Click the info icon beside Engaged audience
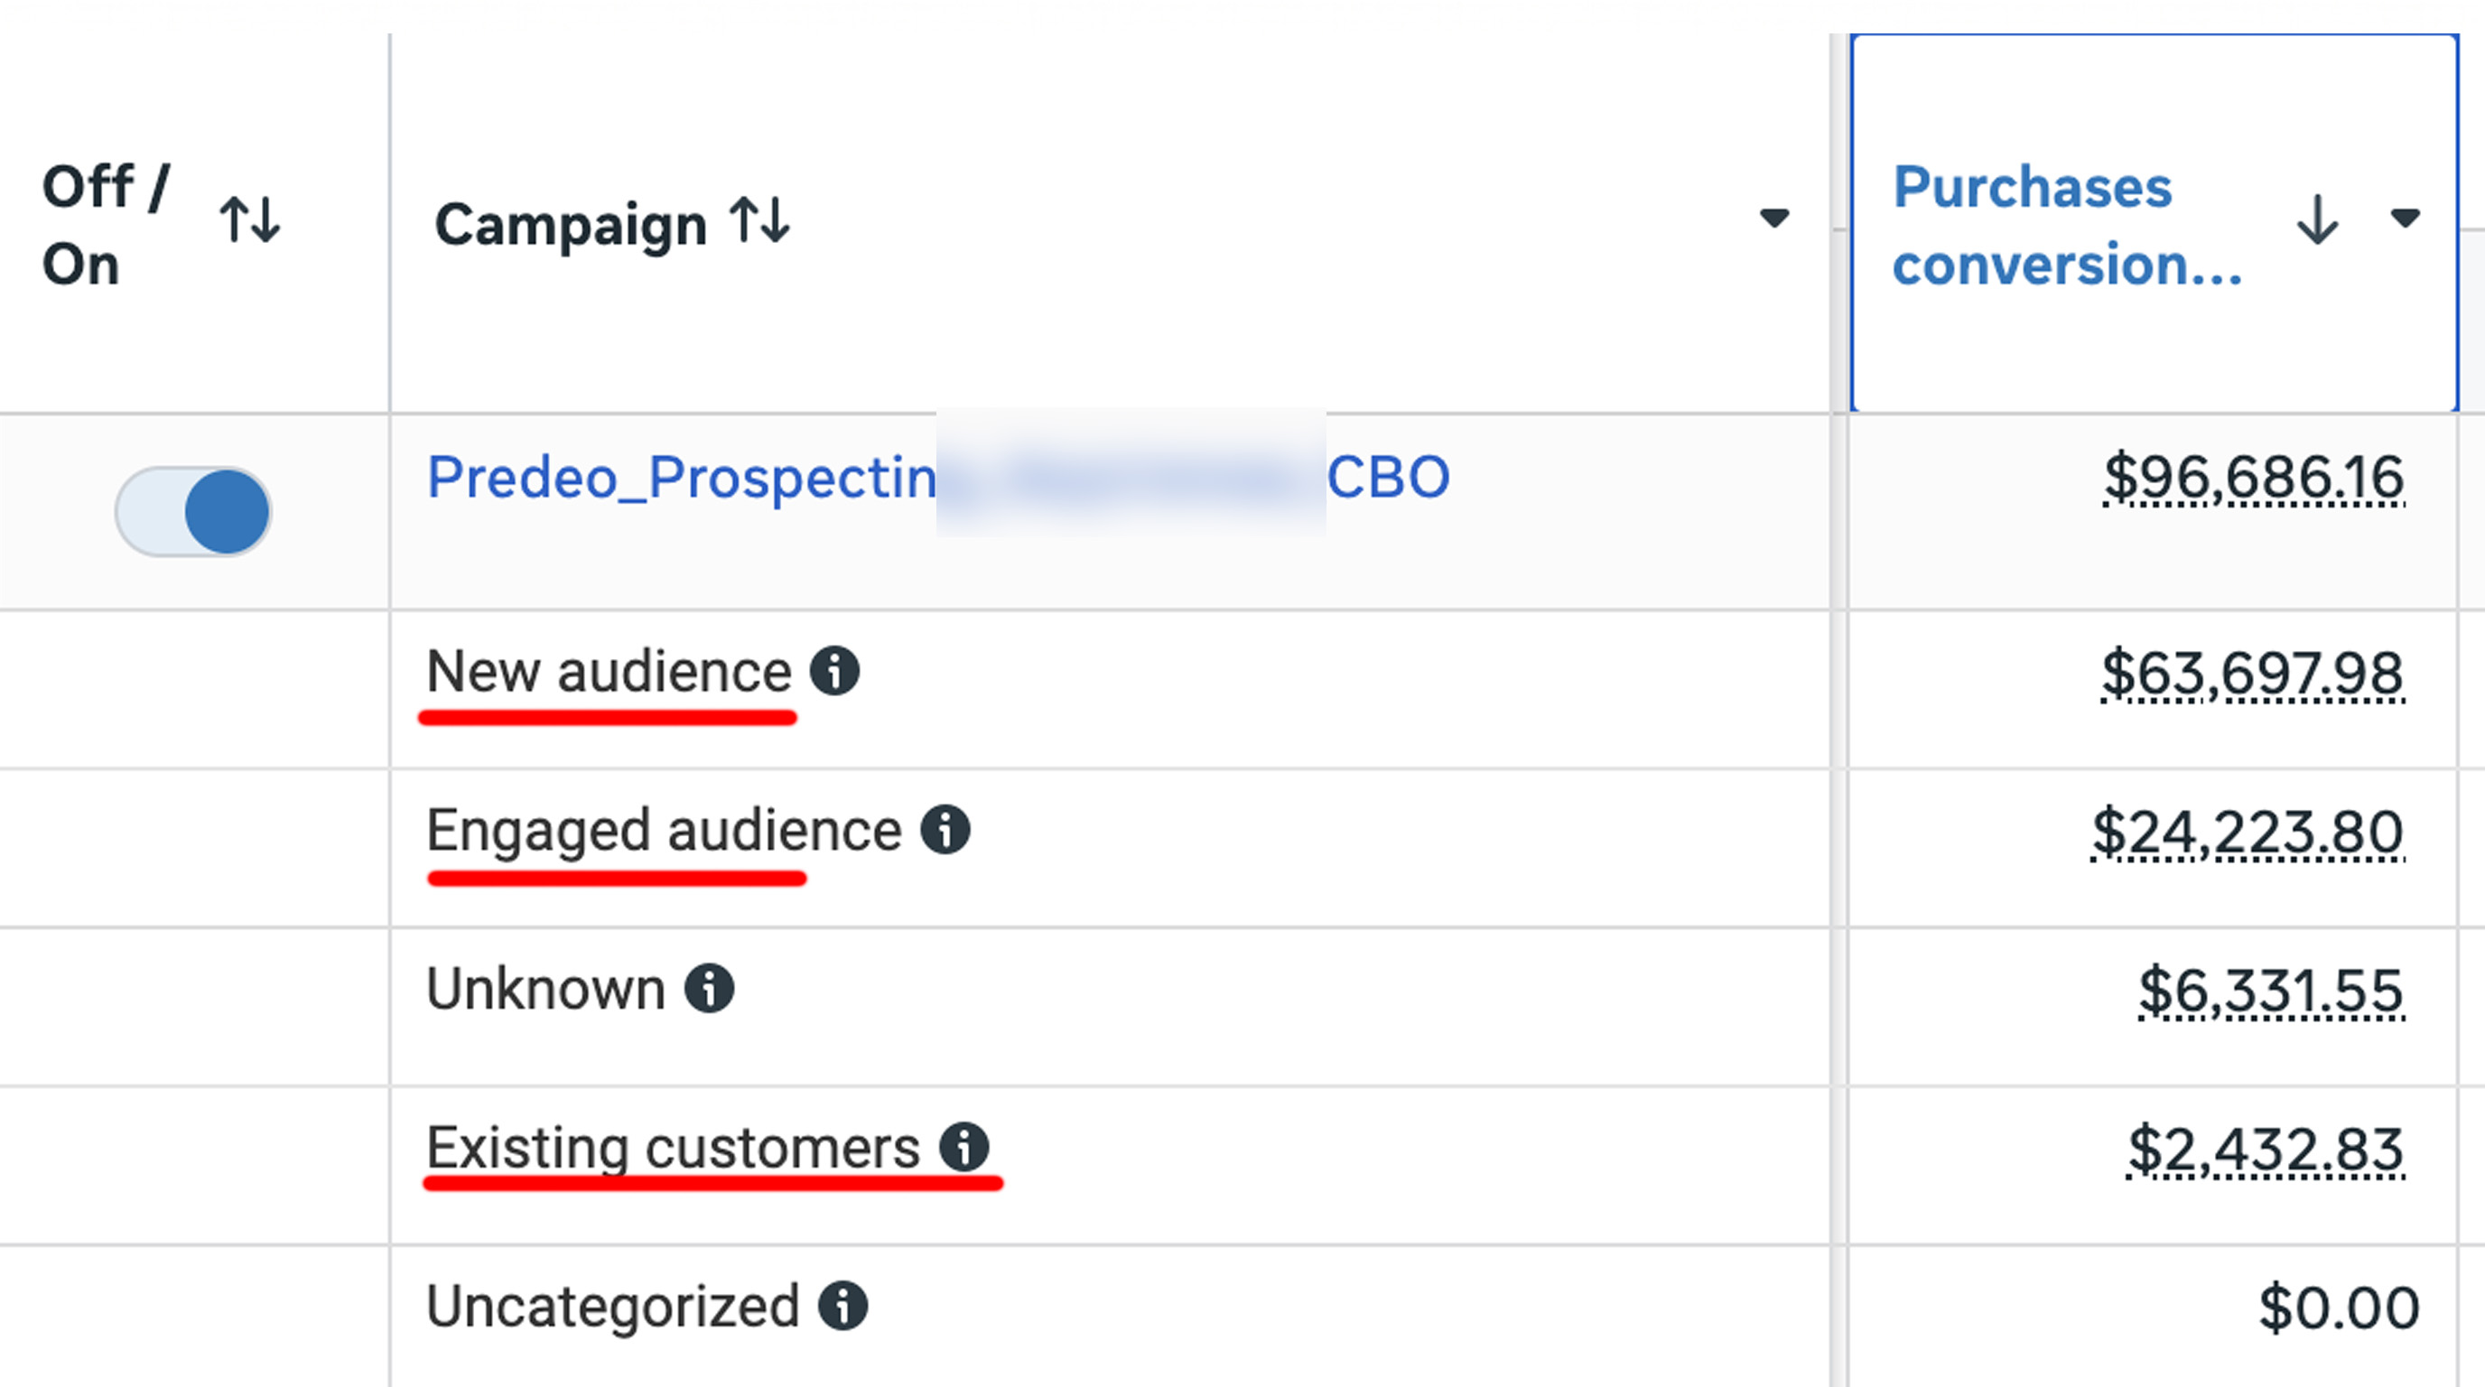2485x1387 pixels. point(945,830)
